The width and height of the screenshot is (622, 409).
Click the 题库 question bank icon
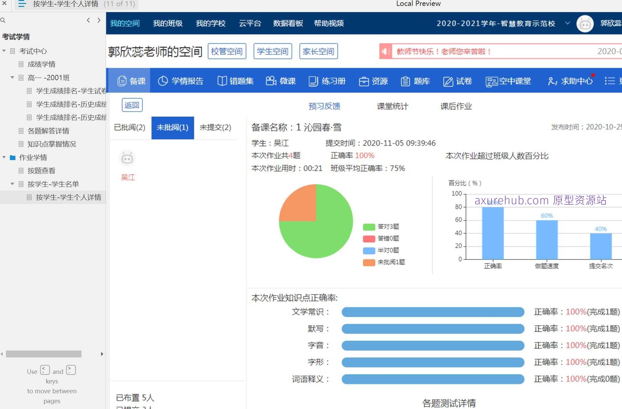tap(415, 81)
